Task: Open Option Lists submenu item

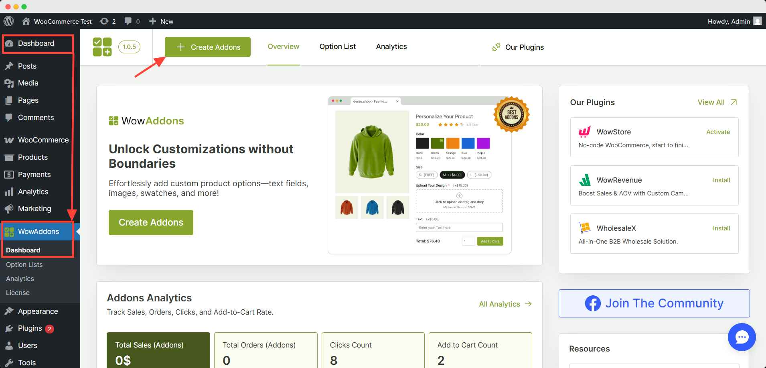Action: [x=24, y=264]
